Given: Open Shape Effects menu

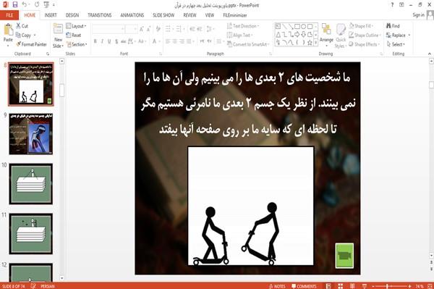Looking at the screenshot, I should coord(365,44).
